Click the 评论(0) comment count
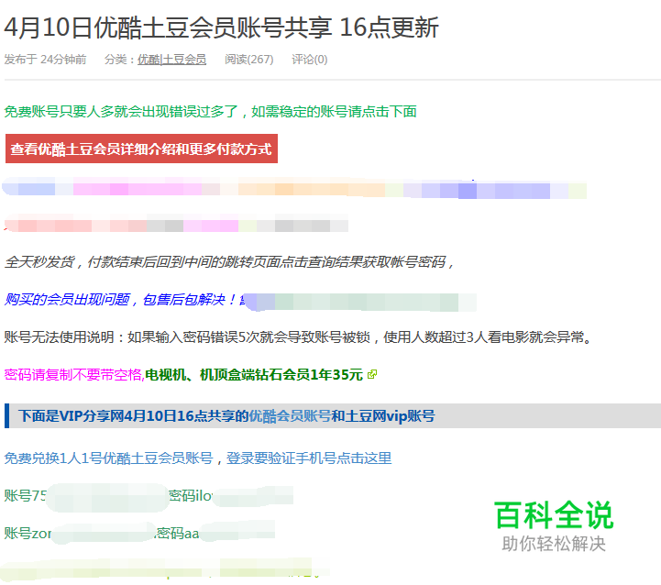661x585 pixels. click(x=310, y=60)
